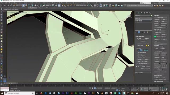Open the Customize menu
Screen dimensions: 170x95
coord(69,3)
